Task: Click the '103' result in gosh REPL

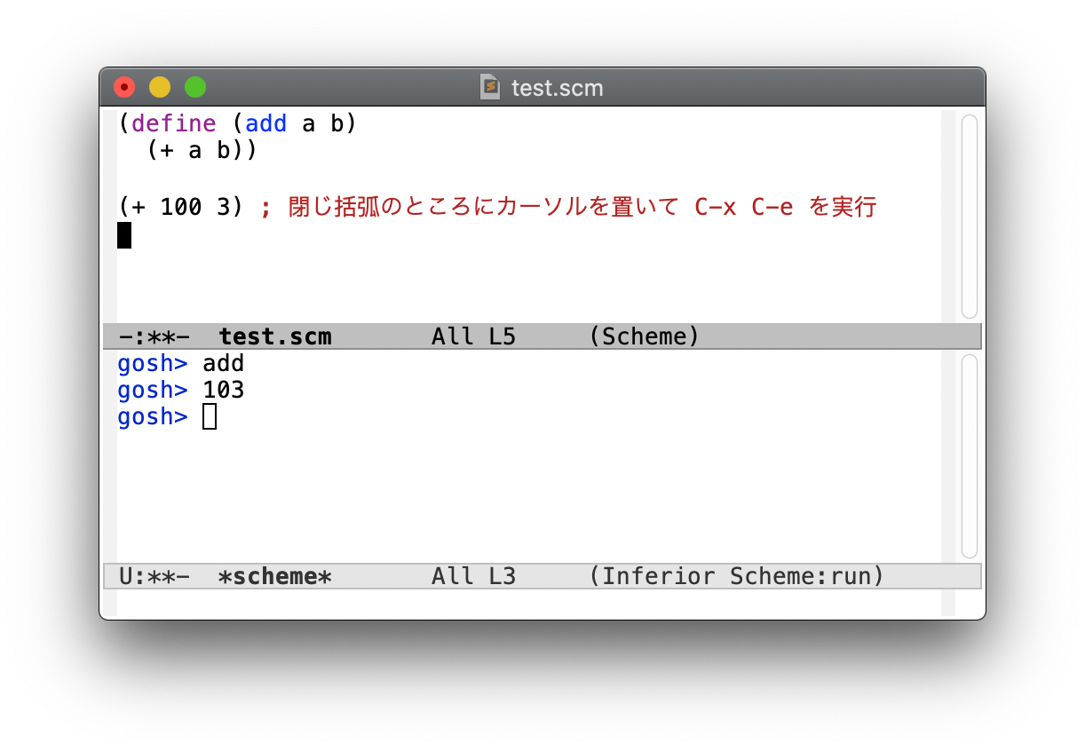Action: [224, 390]
